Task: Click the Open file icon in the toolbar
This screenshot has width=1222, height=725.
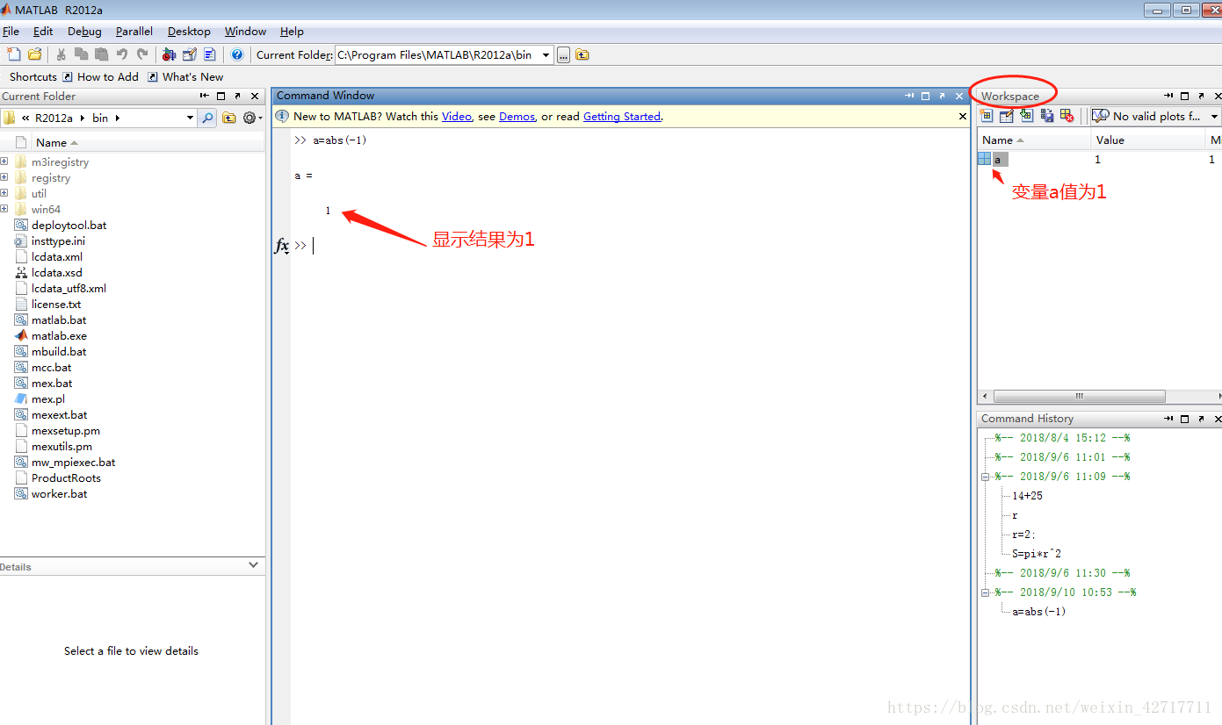Action: 35,54
